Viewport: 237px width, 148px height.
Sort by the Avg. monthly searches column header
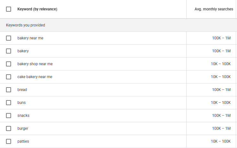tap(214, 9)
